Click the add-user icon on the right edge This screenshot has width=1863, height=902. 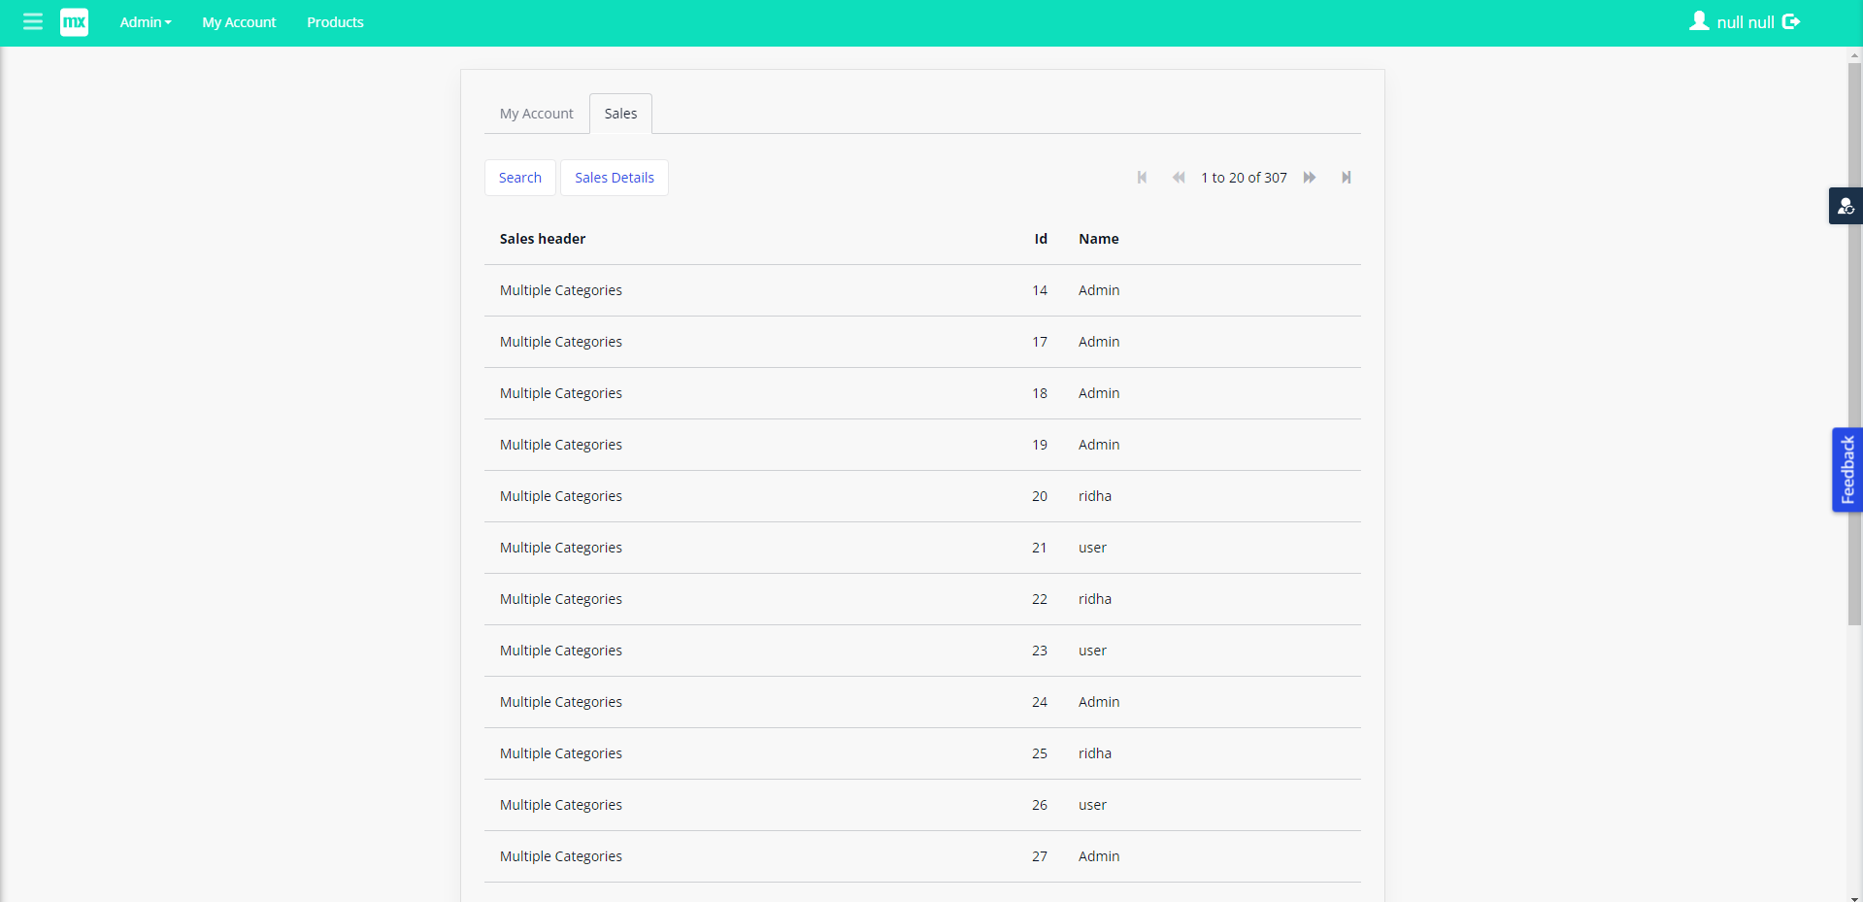pos(1846,206)
